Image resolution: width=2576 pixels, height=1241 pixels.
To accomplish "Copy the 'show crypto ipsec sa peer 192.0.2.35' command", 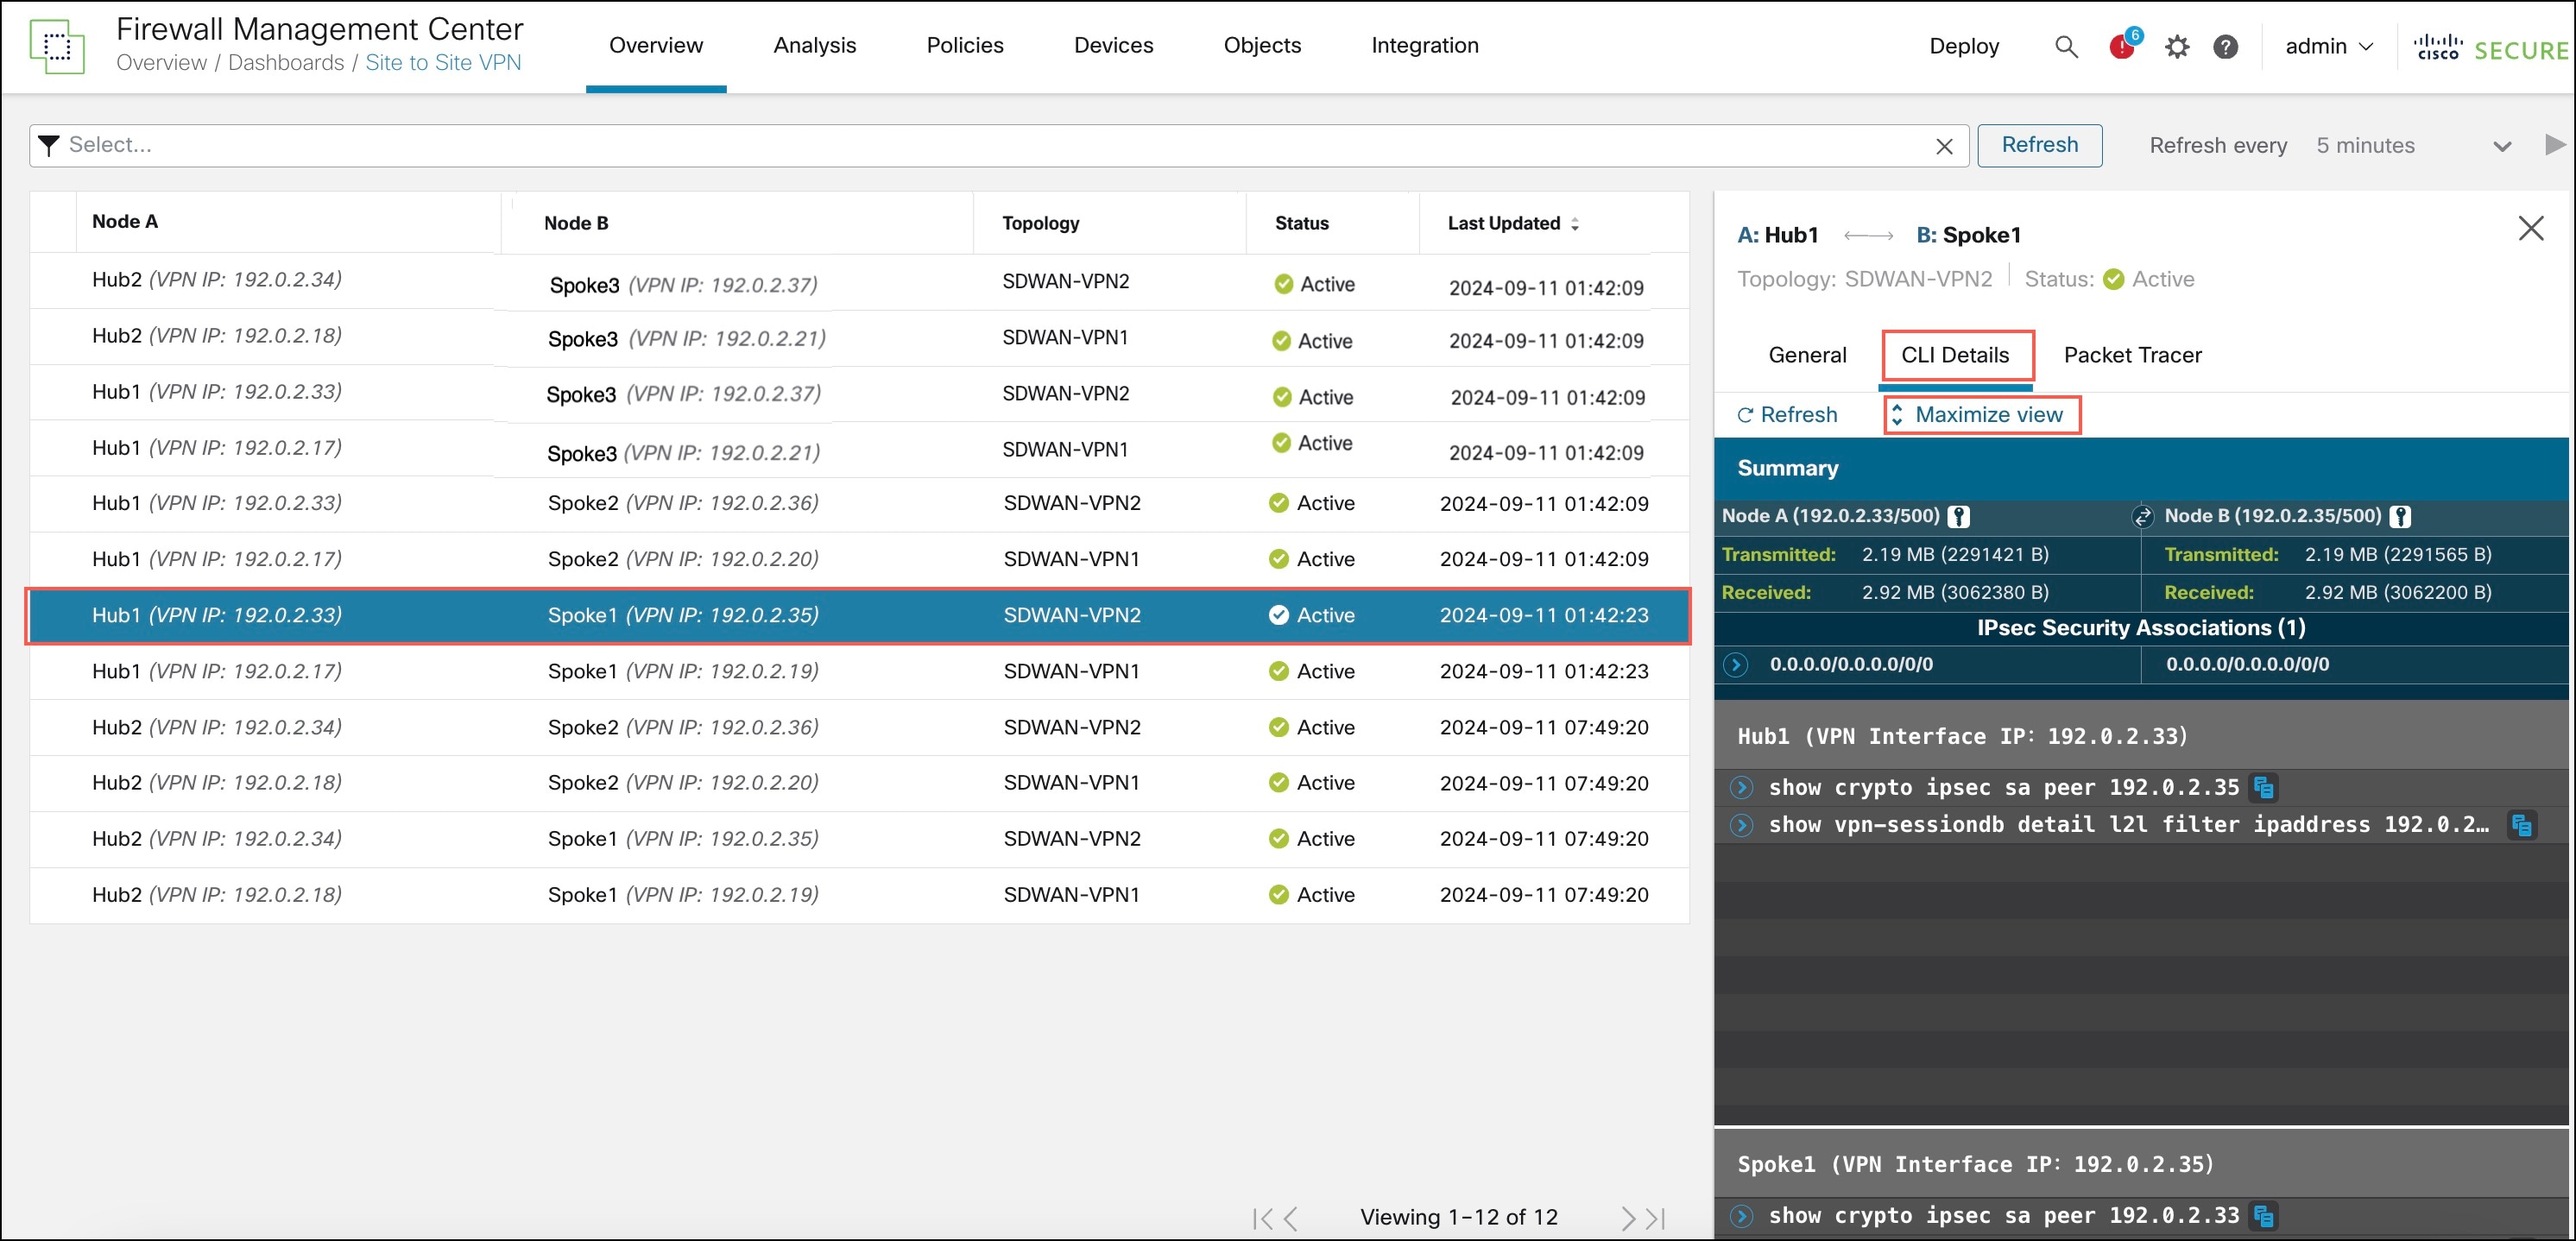I will click(2263, 787).
